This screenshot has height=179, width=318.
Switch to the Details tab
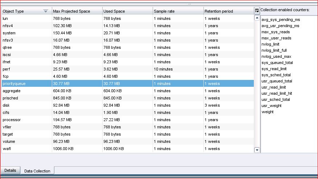(x=10, y=170)
